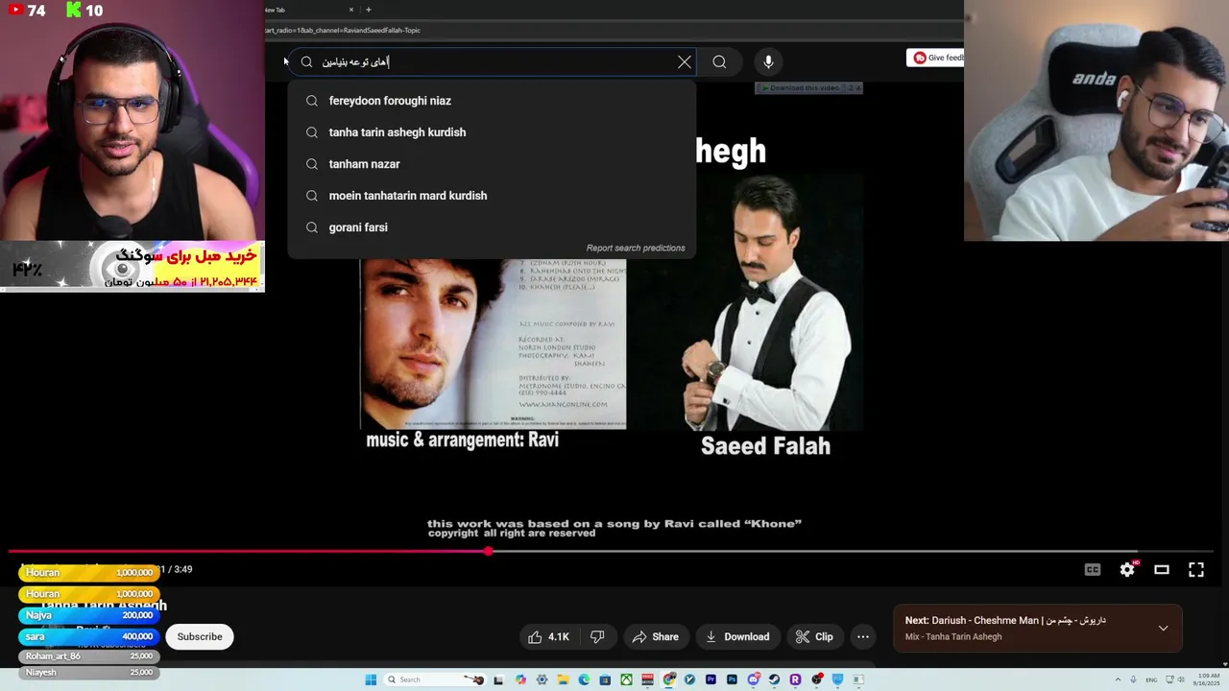Viewport: 1229px width, 691px height.
Task: Clear the YouTube search box text
Action: click(685, 61)
